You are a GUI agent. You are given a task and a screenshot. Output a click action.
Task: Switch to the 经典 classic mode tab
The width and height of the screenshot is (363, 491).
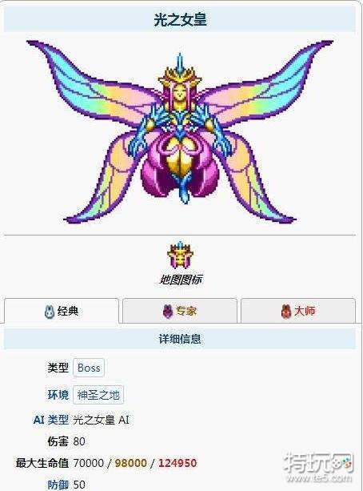pyautogui.click(x=62, y=311)
